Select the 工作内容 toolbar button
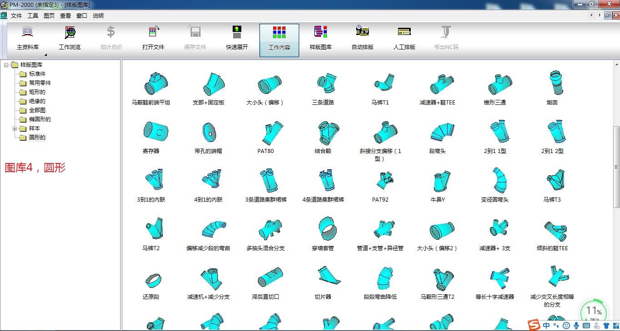The image size is (620, 331). 279,40
